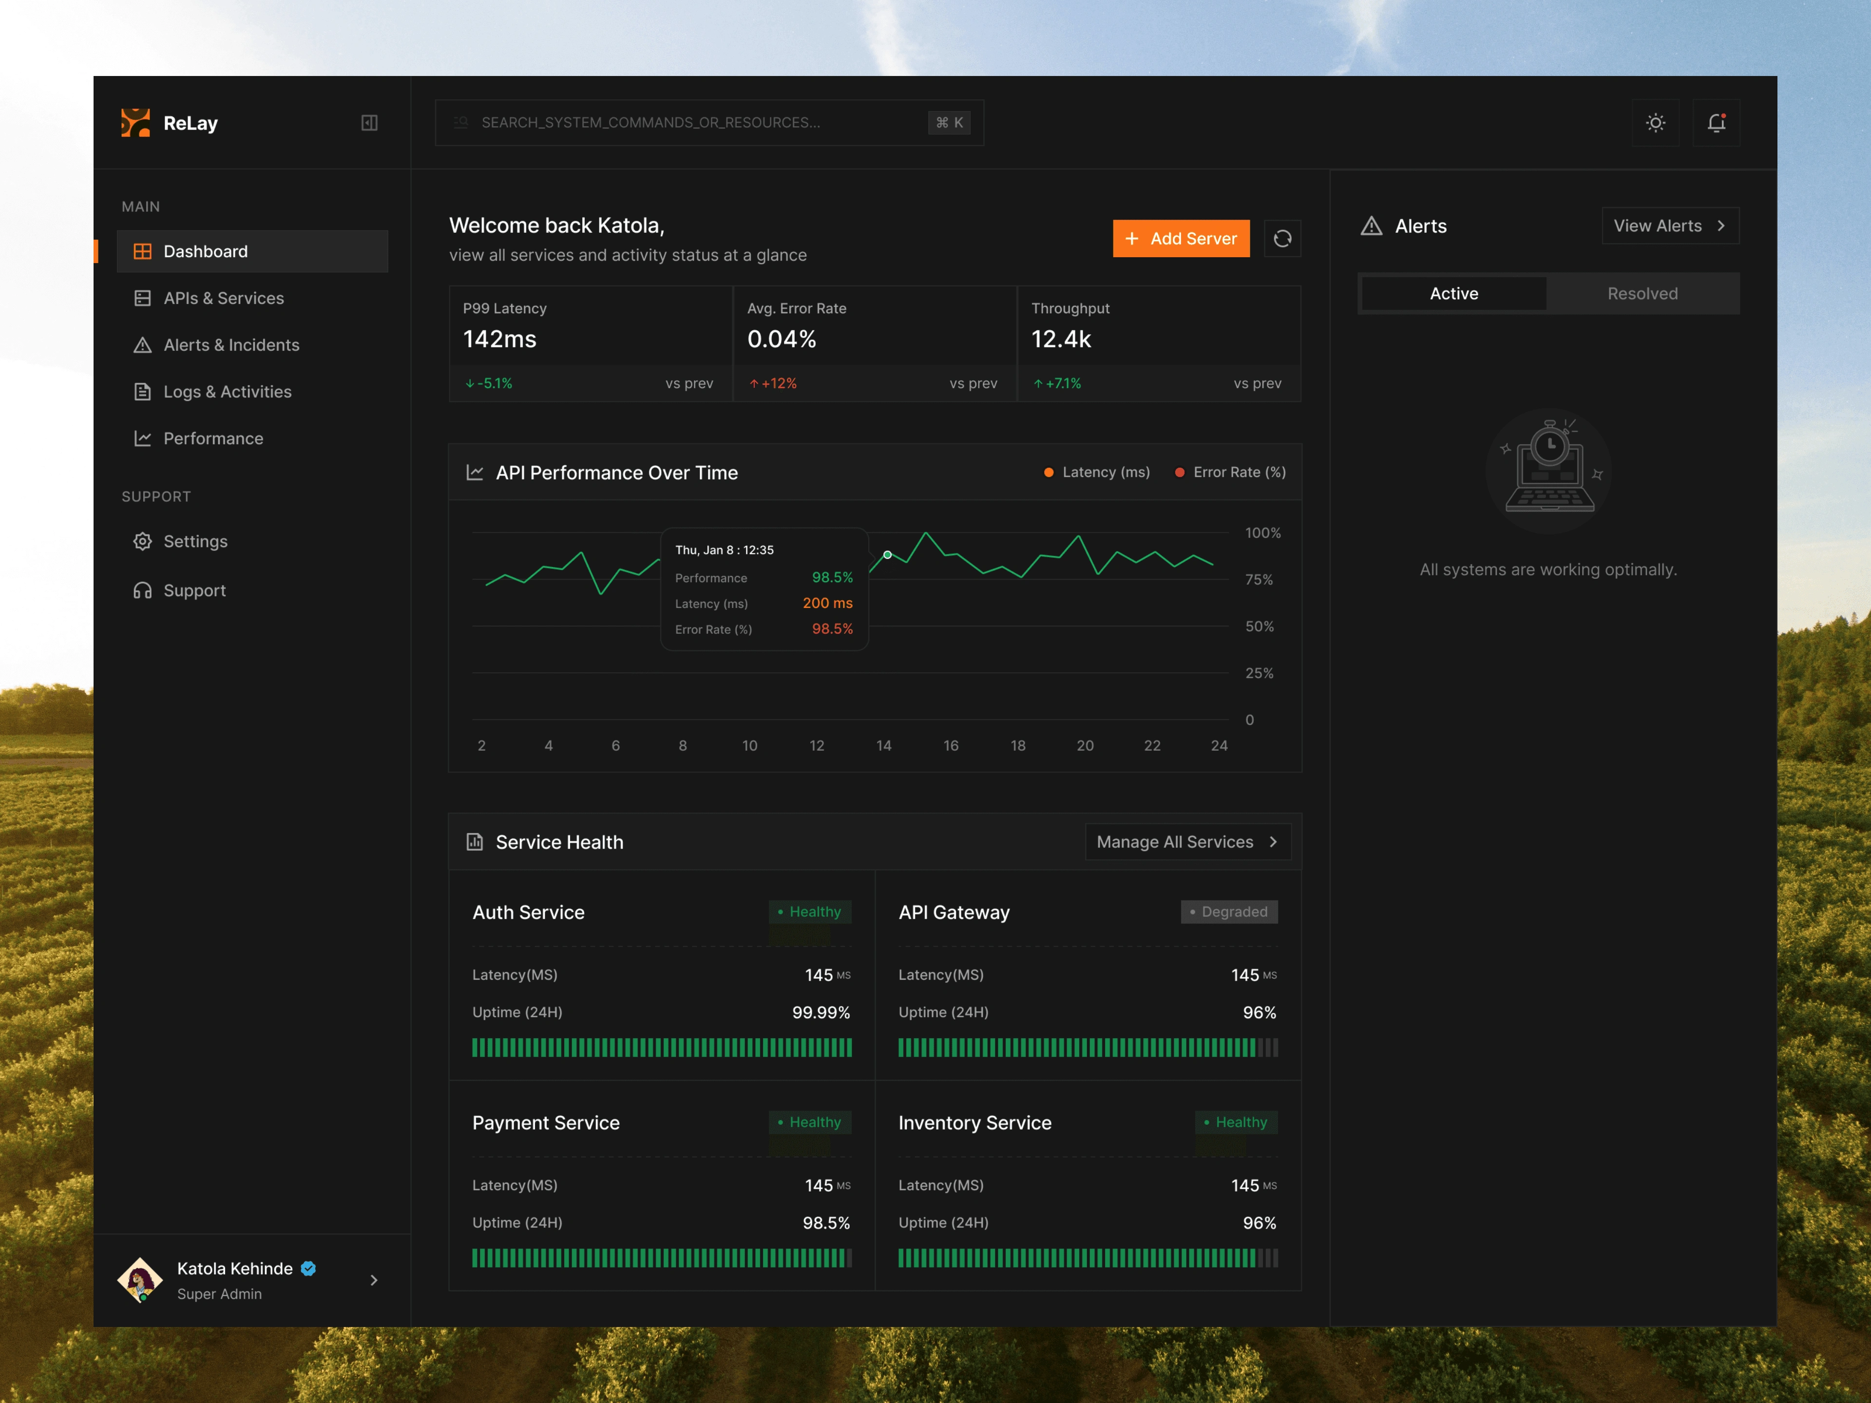Open notifications bell icon
Image resolution: width=1871 pixels, height=1403 pixels.
click(1716, 123)
